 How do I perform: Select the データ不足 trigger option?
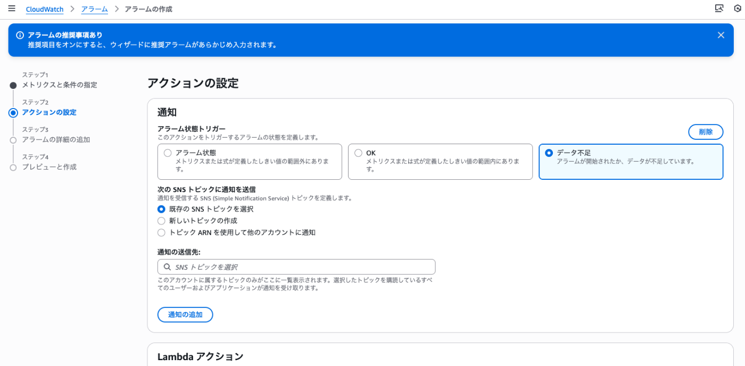point(631,162)
